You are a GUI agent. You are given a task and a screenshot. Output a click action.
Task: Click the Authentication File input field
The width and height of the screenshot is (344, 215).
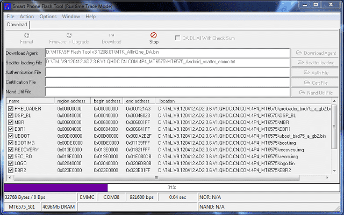click(x=168, y=72)
